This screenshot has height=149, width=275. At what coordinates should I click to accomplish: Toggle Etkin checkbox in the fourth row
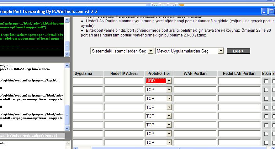point(266,108)
